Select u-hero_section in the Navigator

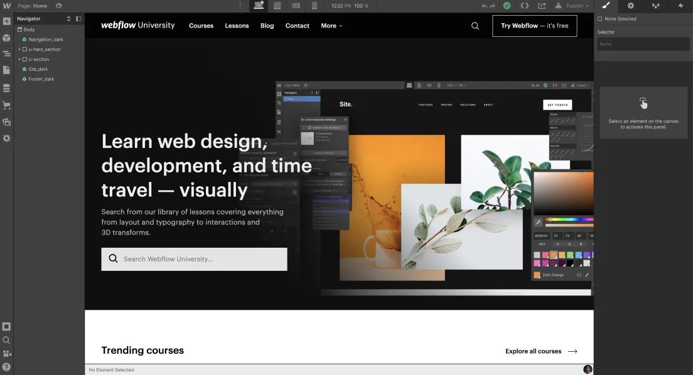click(45, 50)
